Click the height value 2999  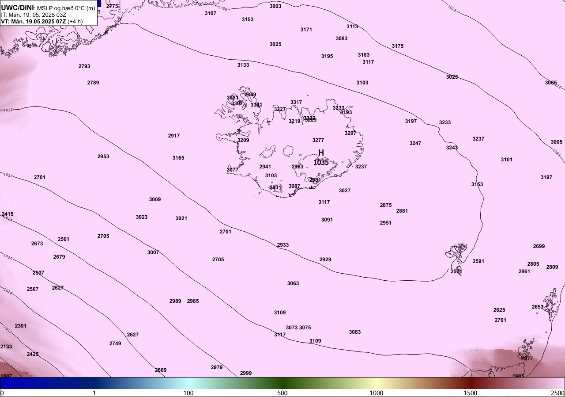click(246, 373)
